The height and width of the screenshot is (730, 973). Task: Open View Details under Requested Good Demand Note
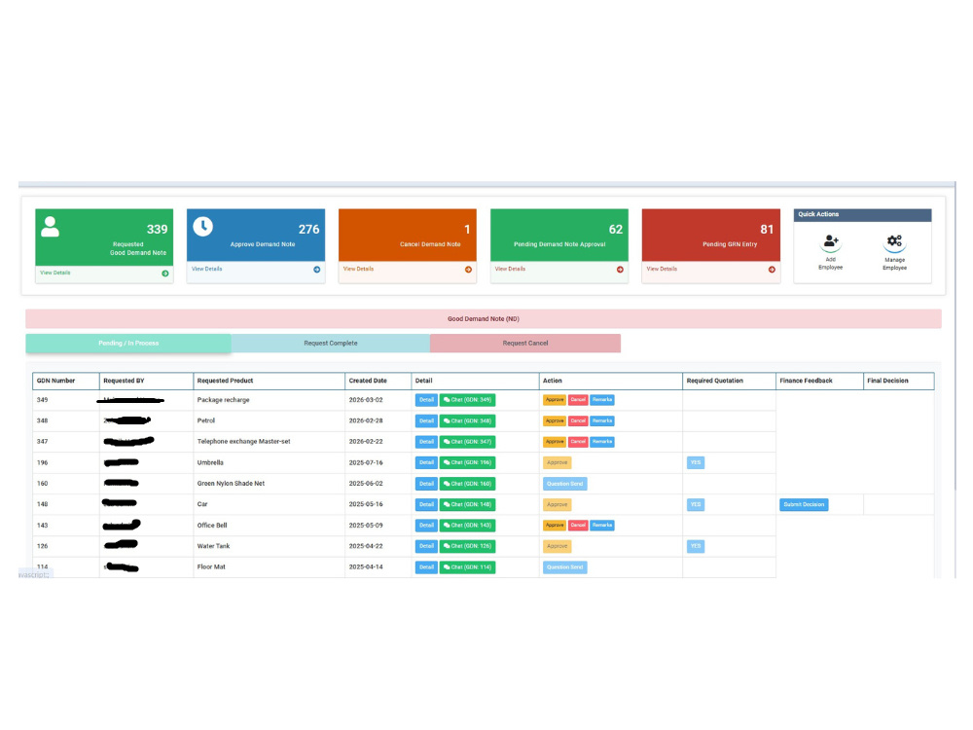tap(55, 273)
